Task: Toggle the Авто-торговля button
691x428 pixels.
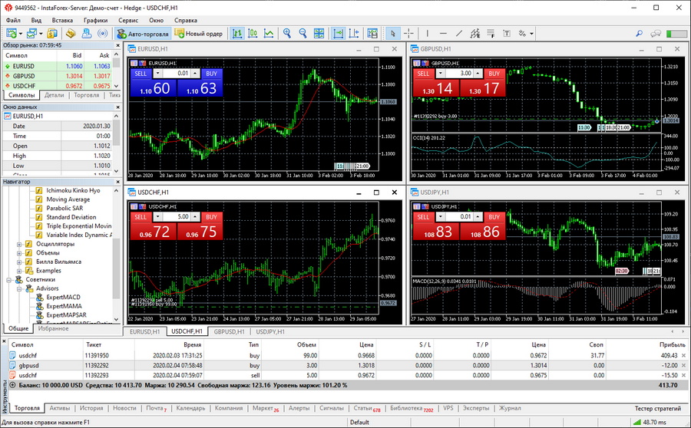Action: [x=142, y=34]
